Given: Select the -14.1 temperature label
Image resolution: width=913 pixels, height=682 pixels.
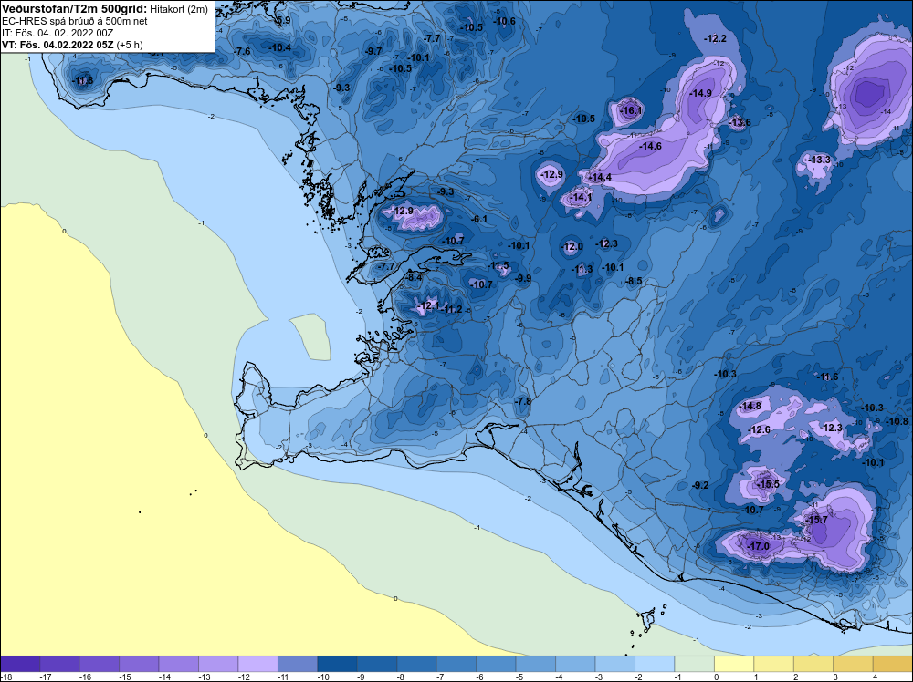Looking at the screenshot, I should 581,198.
